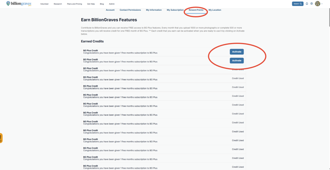Expand the profile dropdown chevron
Viewport: 330px width, 170px height.
point(322,4)
